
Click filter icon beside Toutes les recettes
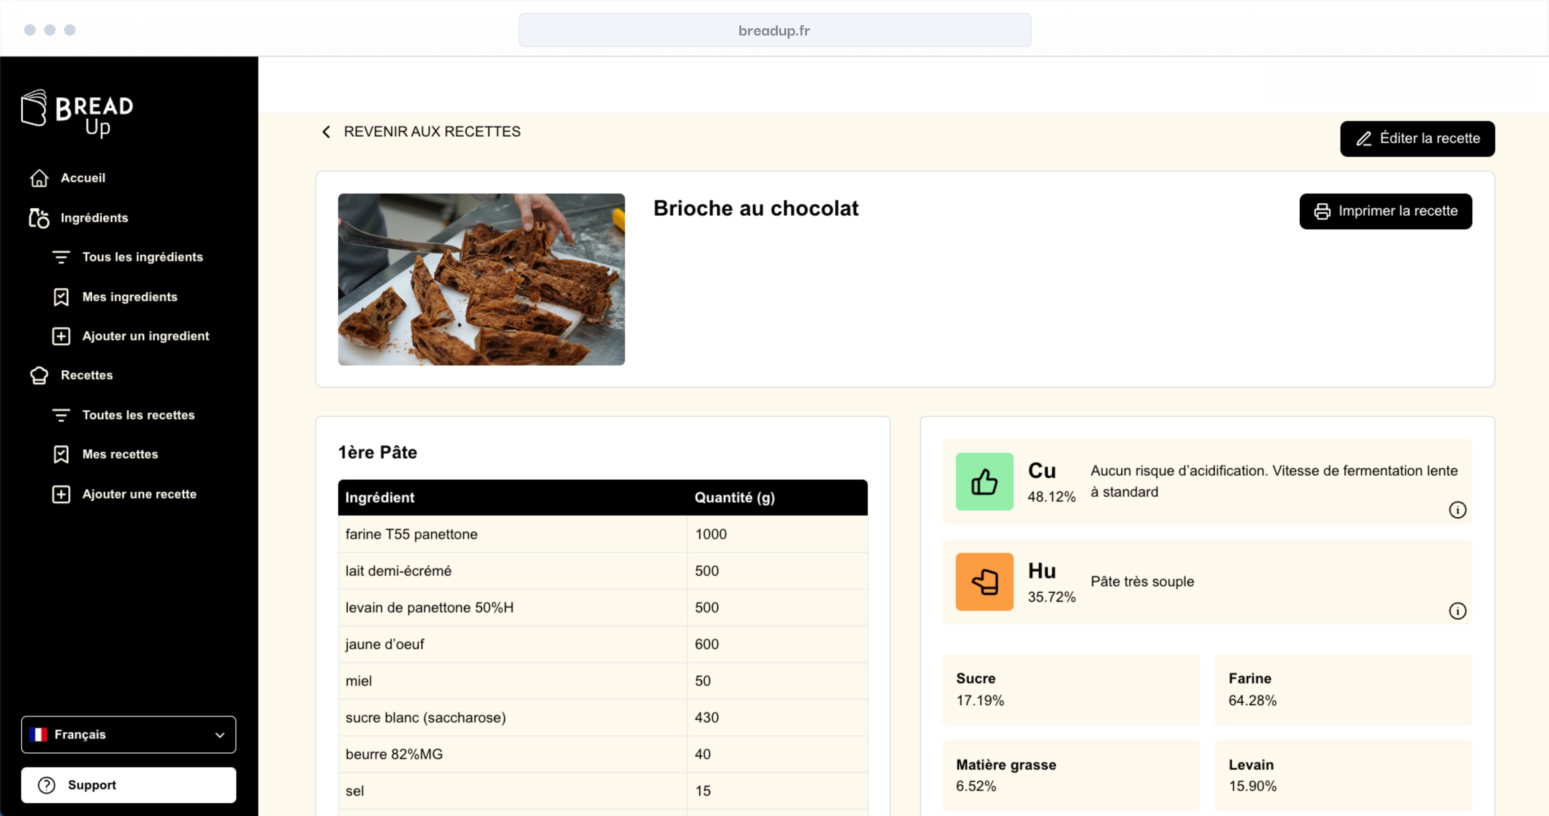(x=61, y=415)
